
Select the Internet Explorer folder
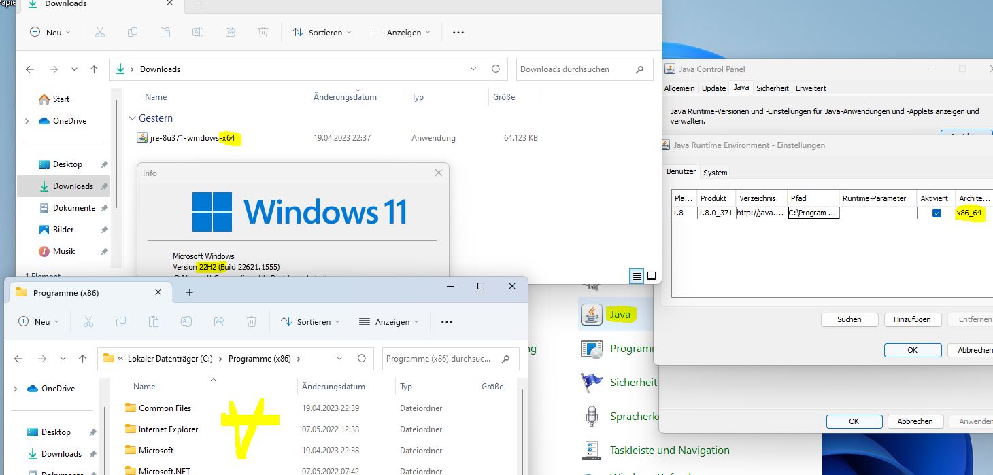[x=168, y=429]
